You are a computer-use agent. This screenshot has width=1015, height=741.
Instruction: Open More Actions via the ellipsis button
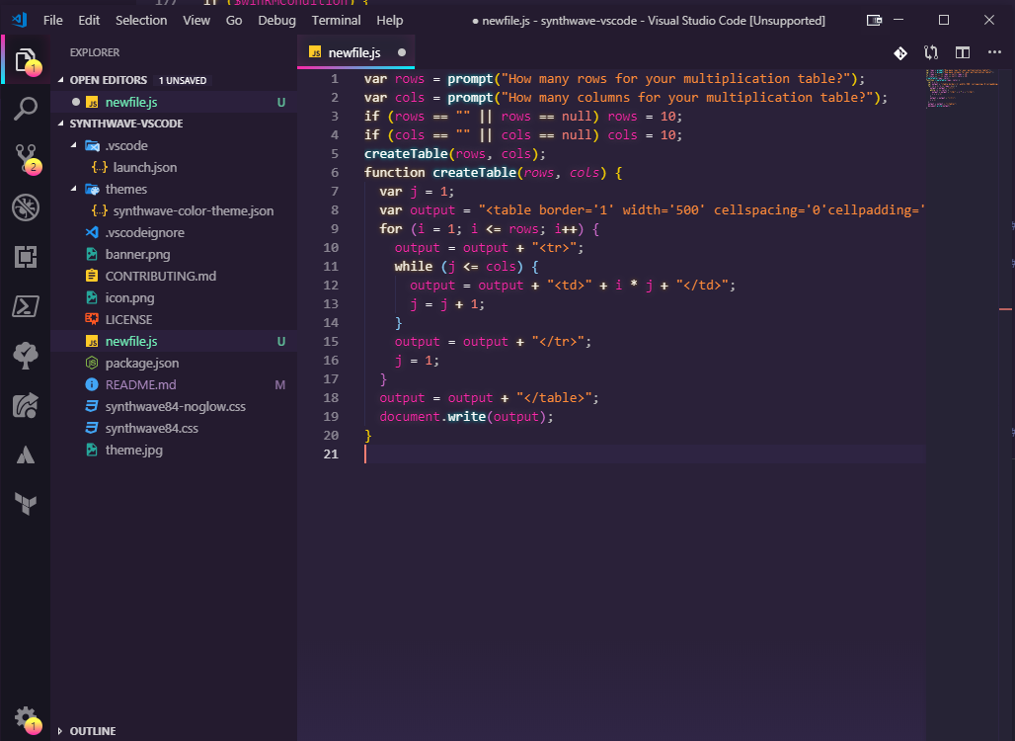click(994, 52)
